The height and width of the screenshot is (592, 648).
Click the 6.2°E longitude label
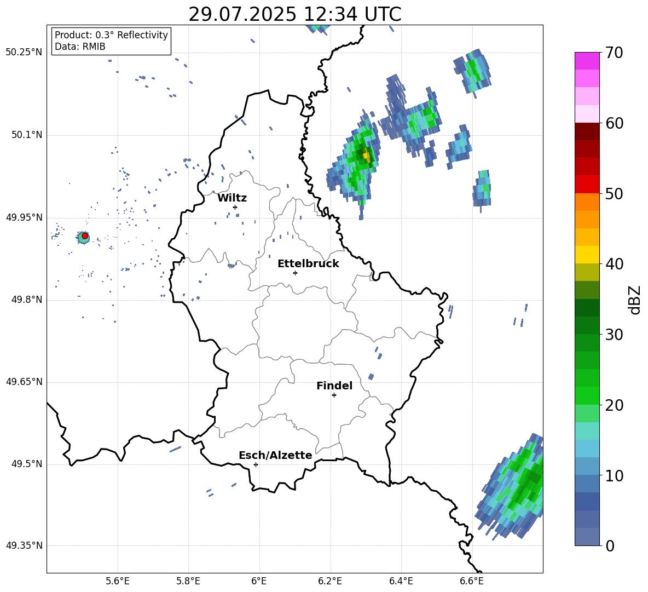pyautogui.click(x=330, y=582)
